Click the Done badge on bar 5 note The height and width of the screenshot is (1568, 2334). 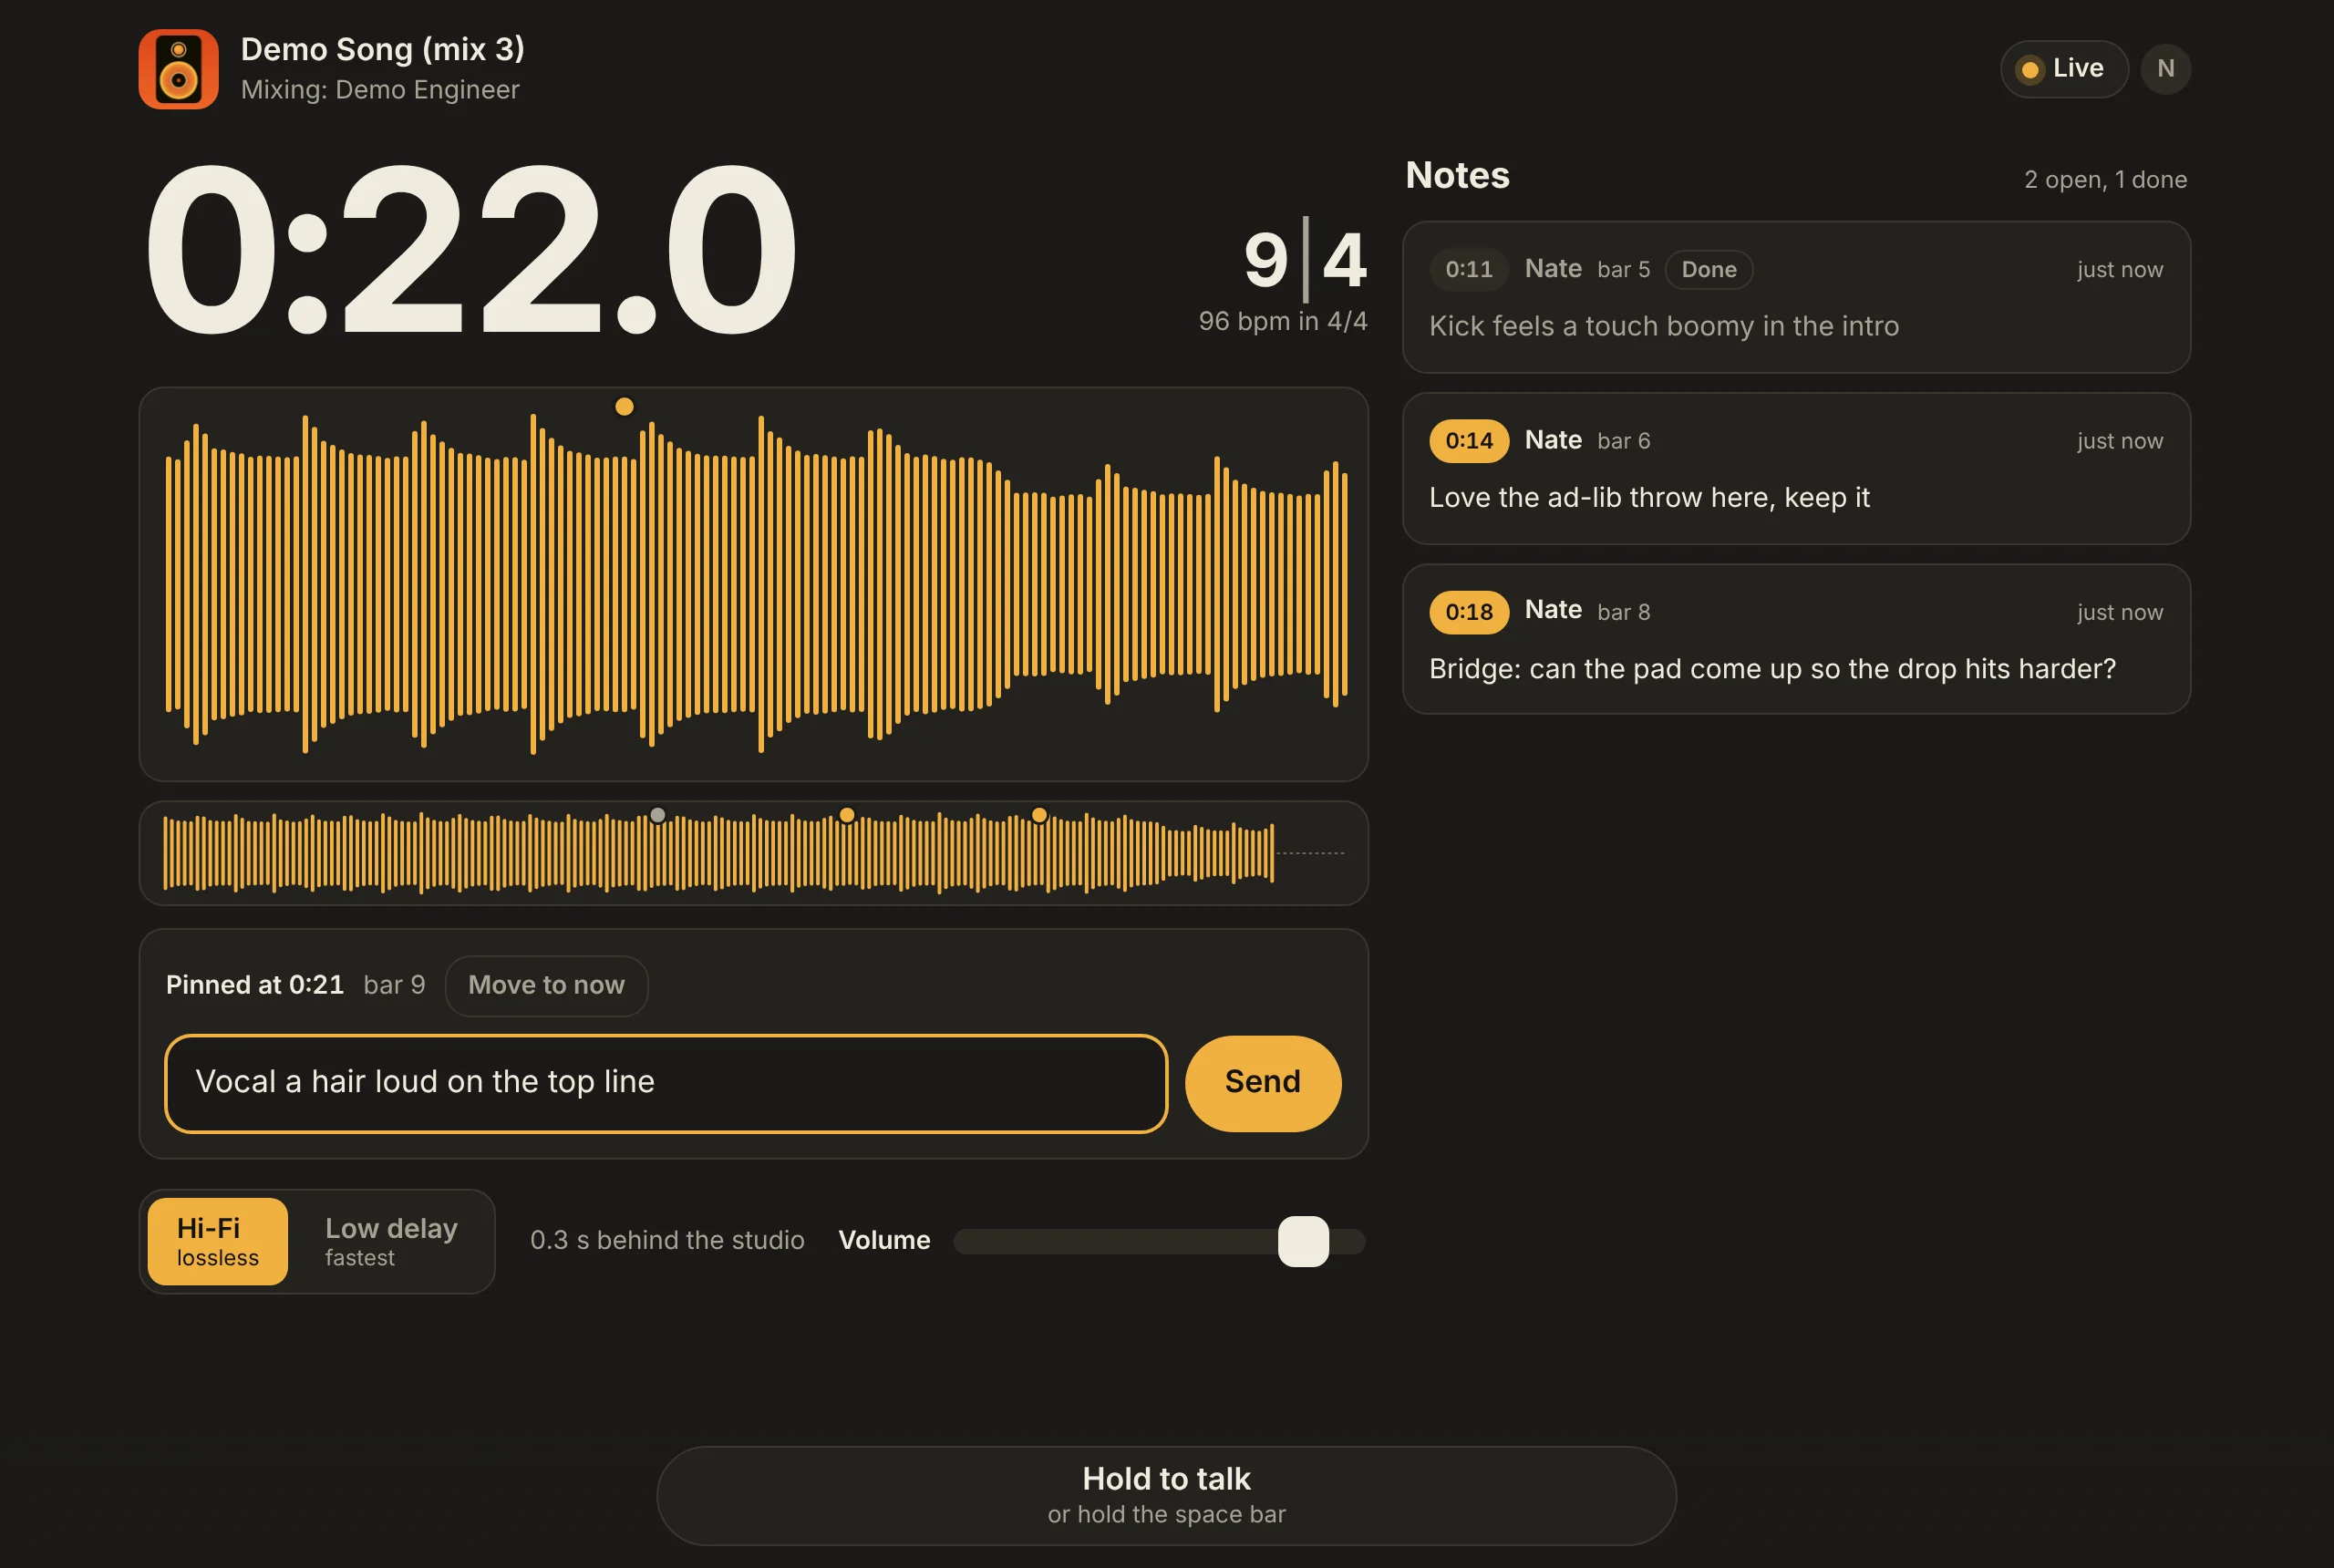pyautogui.click(x=1708, y=269)
